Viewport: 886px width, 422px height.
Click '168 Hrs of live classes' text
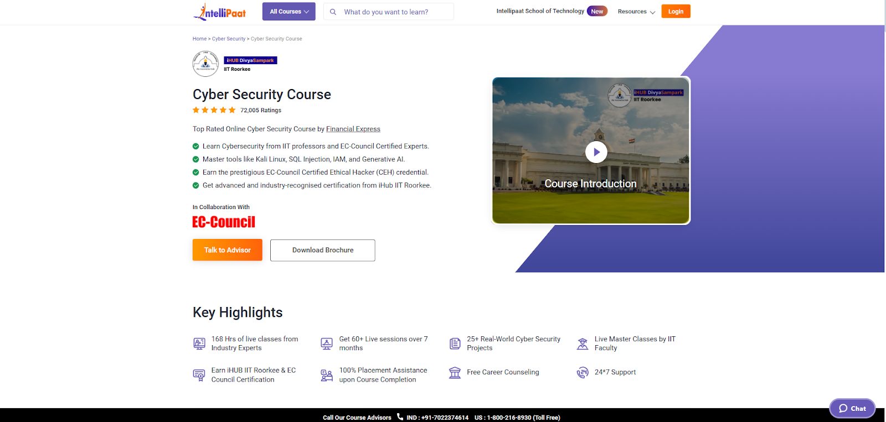click(x=255, y=343)
